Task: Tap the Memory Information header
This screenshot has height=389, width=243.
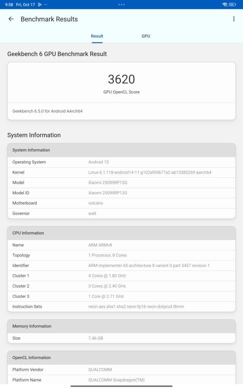Action: (x=121, y=326)
